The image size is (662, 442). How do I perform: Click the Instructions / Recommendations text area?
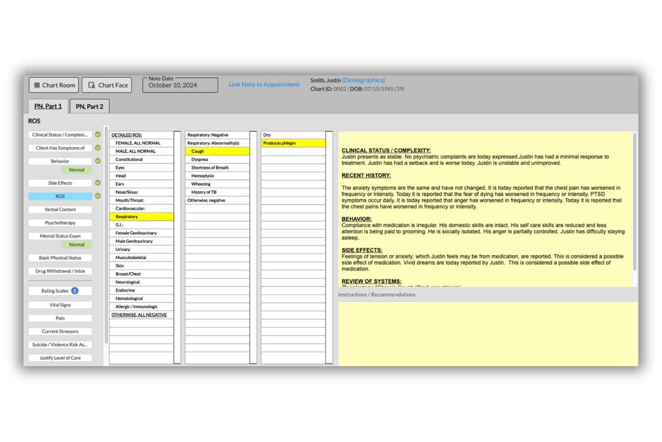tap(488, 334)
